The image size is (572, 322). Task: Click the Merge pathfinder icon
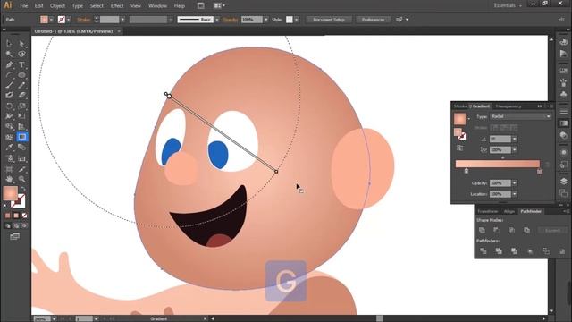coord(515,251)
